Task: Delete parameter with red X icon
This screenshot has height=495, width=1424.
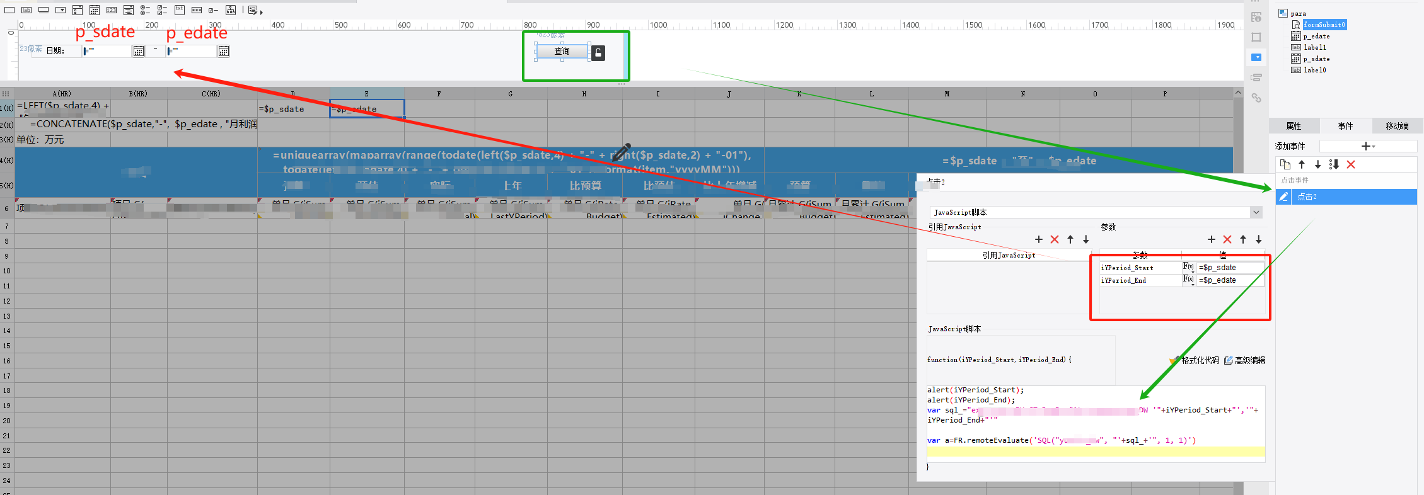Action: click(x=1227, y=239)
